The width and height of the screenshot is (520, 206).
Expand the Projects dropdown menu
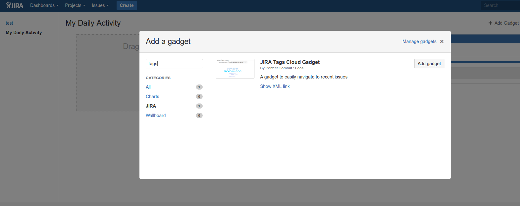75,5
